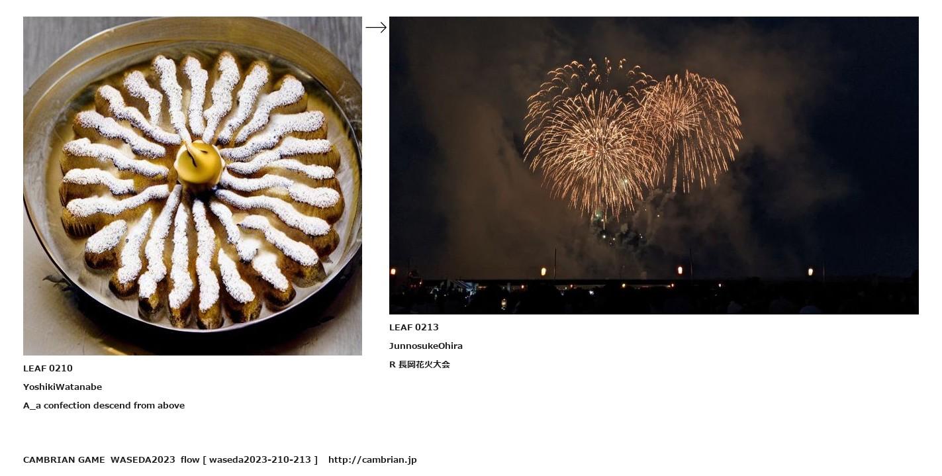
Task: Select author name YoshikiWatanabe
Action: point(62,387)
